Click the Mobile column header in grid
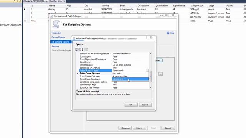This screenshot has width=246, height=138. [x=106, y=5]
